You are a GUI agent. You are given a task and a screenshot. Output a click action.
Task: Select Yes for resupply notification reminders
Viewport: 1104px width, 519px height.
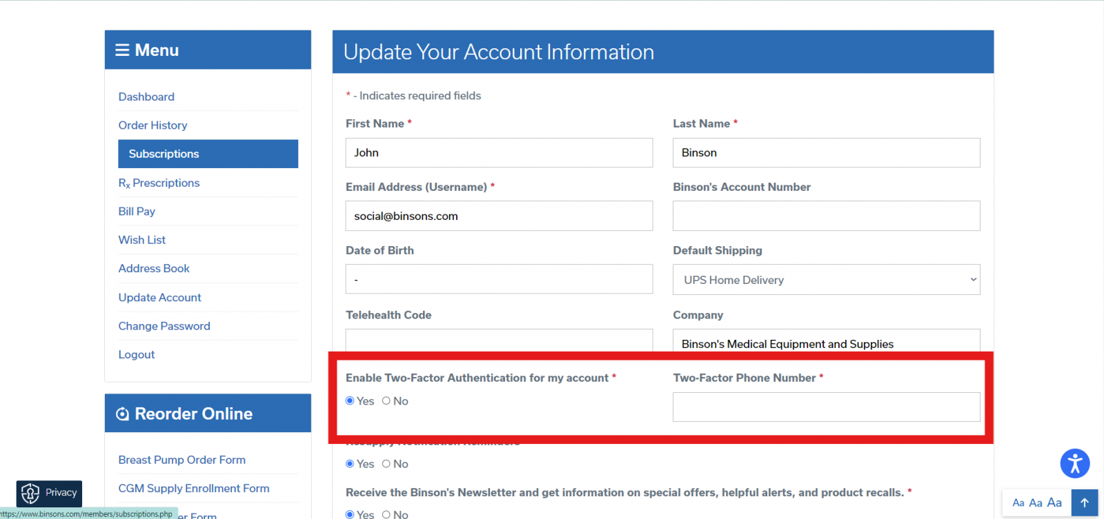coord(350,464)
